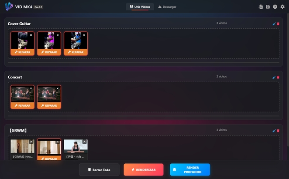Switch to the Unir Videos tab
Image resolution: width=289 pixels, height=179 pixels.
140,7
